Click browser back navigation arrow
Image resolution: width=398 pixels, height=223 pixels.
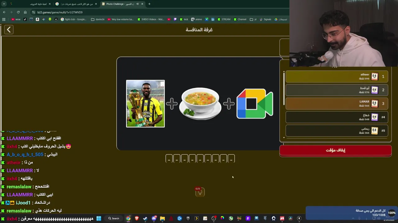pyautogui.click(x=4, y=12)
